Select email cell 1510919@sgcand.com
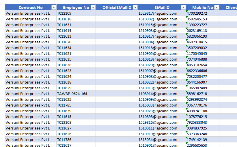 (162, 59)
